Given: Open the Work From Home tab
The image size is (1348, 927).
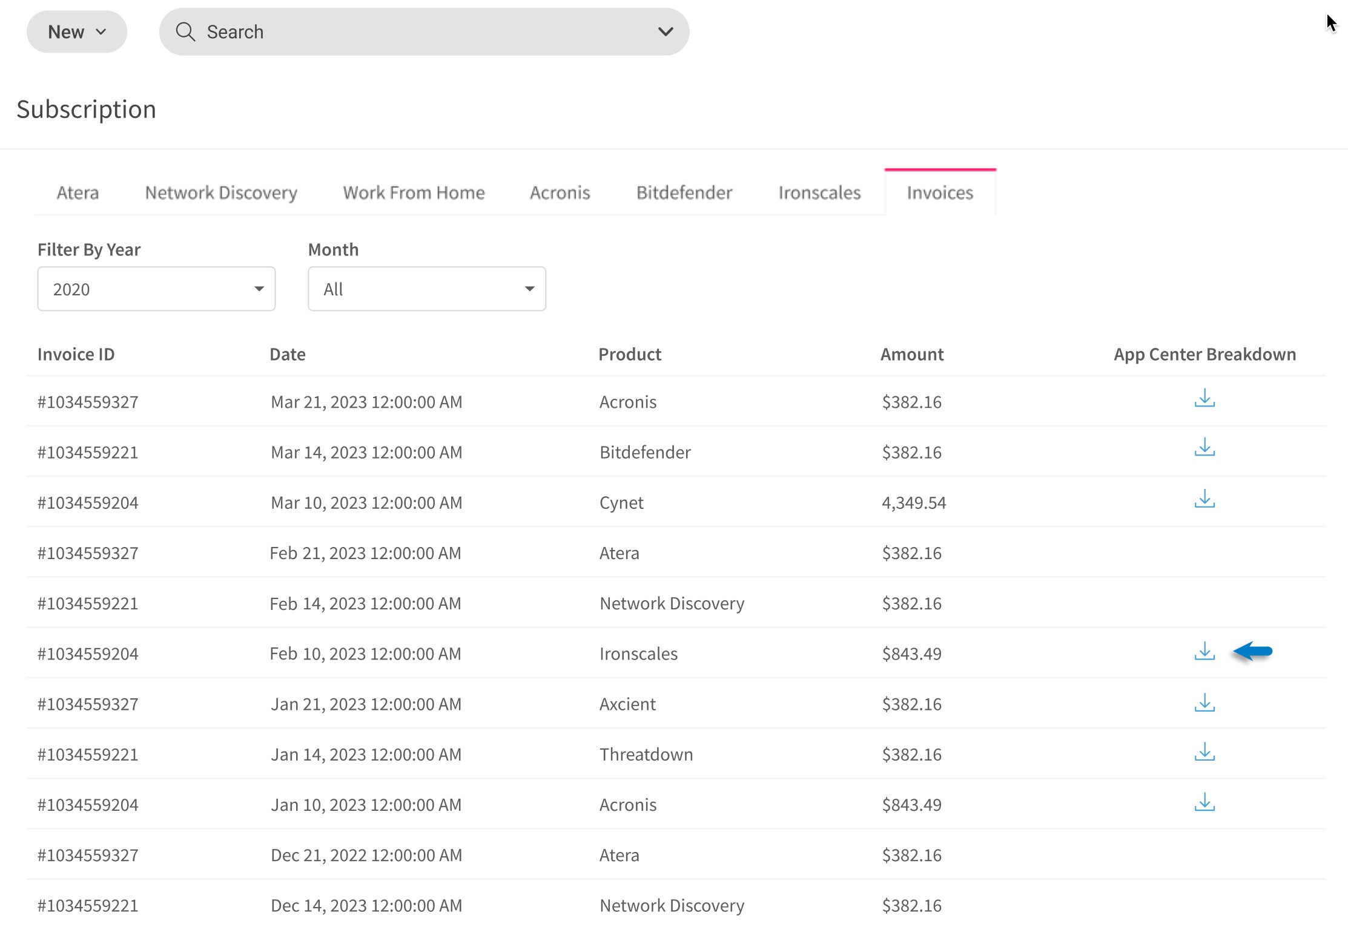Looking at the screenshot, I should 414,192.
